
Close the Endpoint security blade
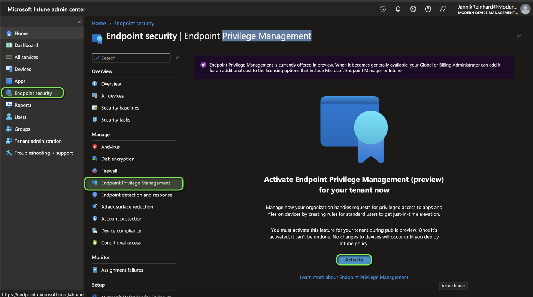coord(519,36)
